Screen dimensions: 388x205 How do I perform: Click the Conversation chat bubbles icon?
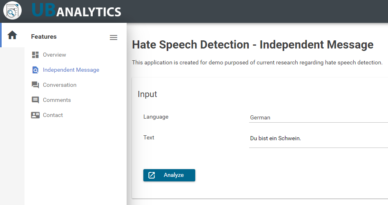coord(36,85)
